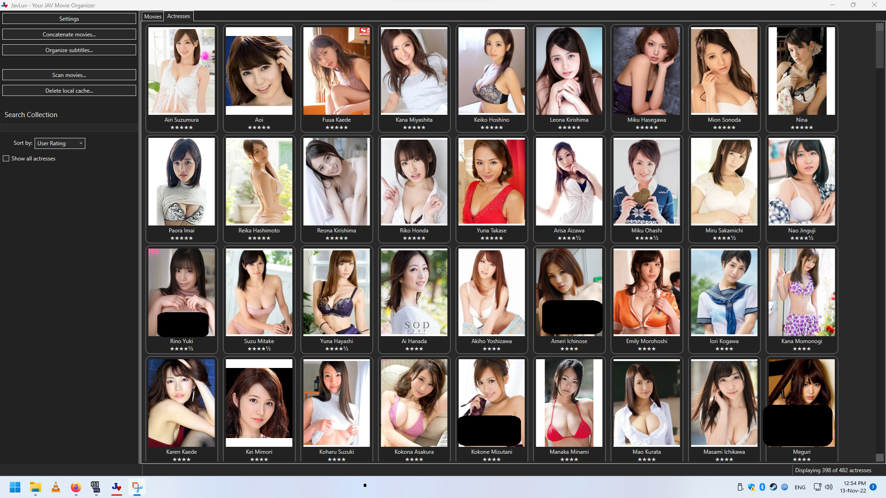The height and width of the screenshot is (498, 886).
Task: Open Settings
Action: [69, 19]
